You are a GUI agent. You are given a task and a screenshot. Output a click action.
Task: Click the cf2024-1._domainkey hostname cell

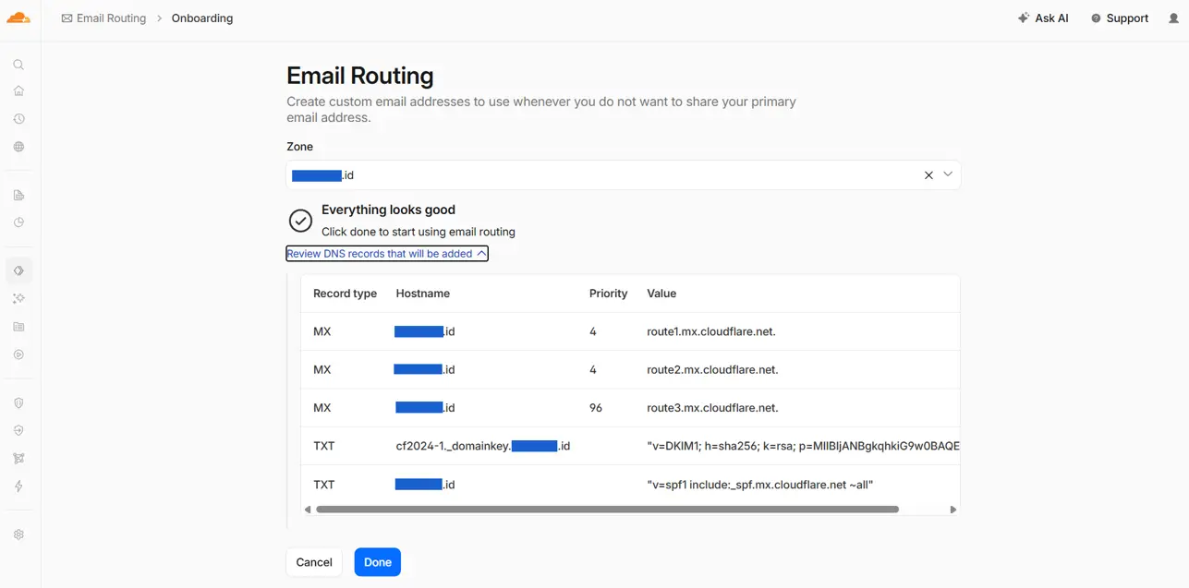pos(483,446)
